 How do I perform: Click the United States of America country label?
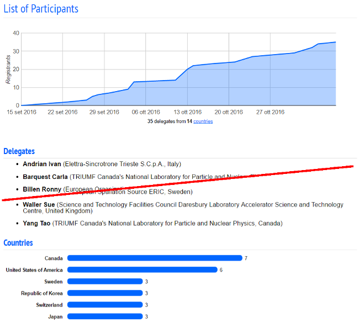pyautogui.click(x=34, y=270)
